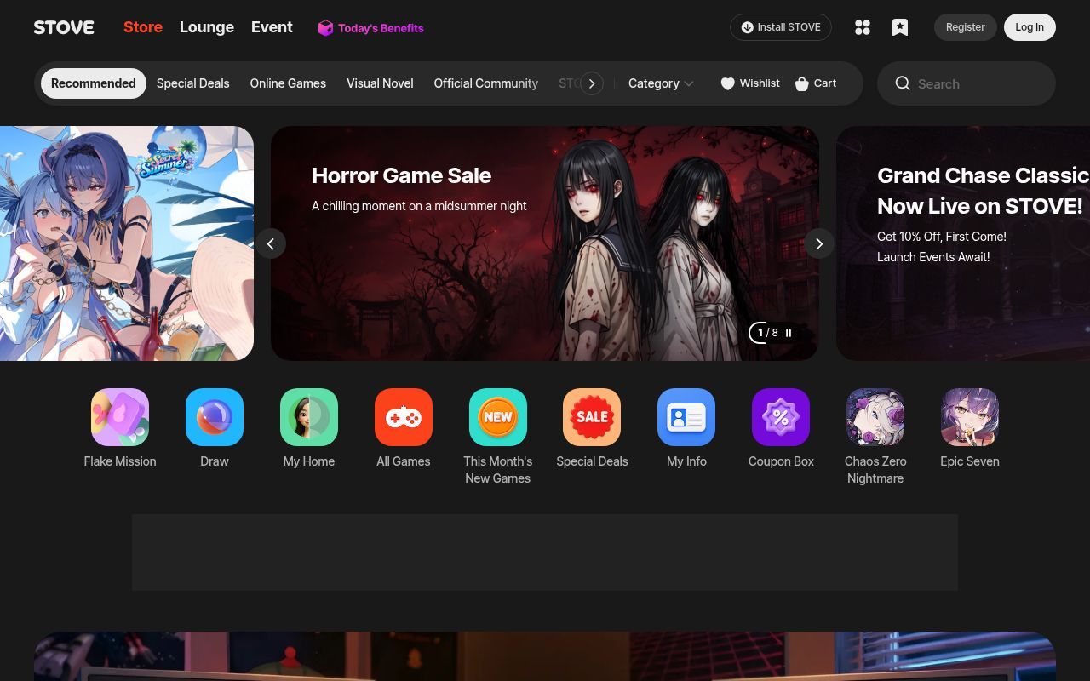Click 'Get 10% Off, First Come!' text

coord(942,237)
